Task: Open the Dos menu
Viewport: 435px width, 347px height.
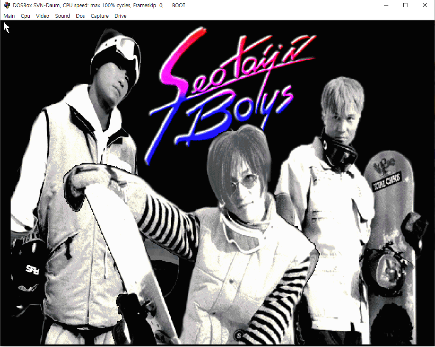Action: [80, 16]
